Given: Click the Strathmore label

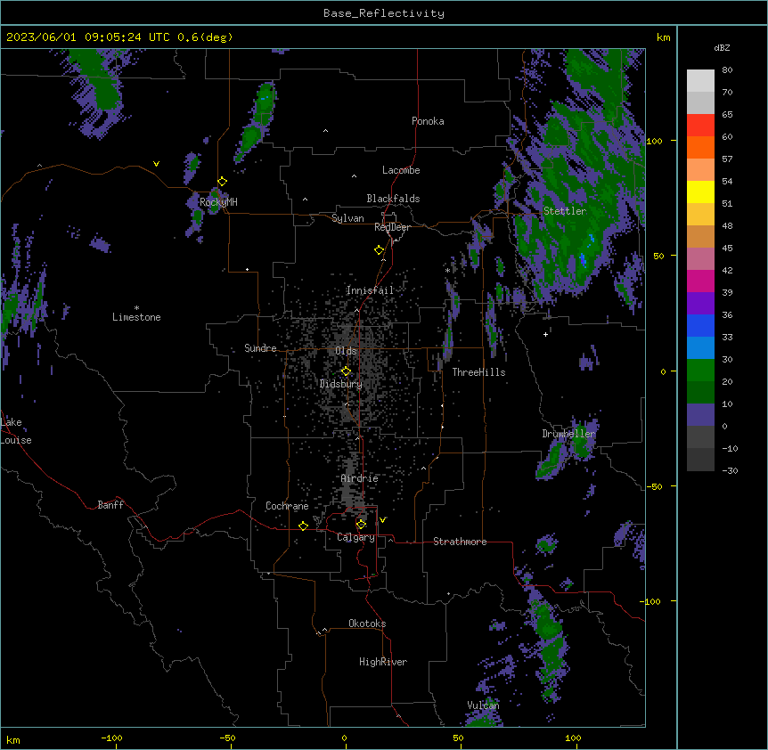Looking at the screenshot, I should click(x=460, y=542).
